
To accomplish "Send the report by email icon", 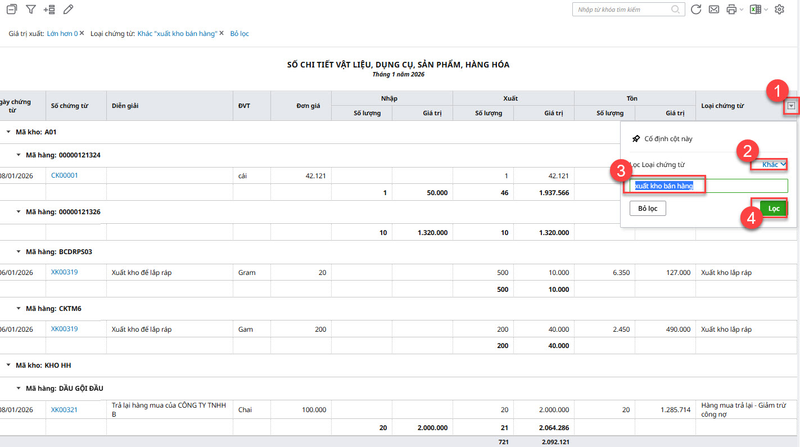I will (x=713, y=10).
